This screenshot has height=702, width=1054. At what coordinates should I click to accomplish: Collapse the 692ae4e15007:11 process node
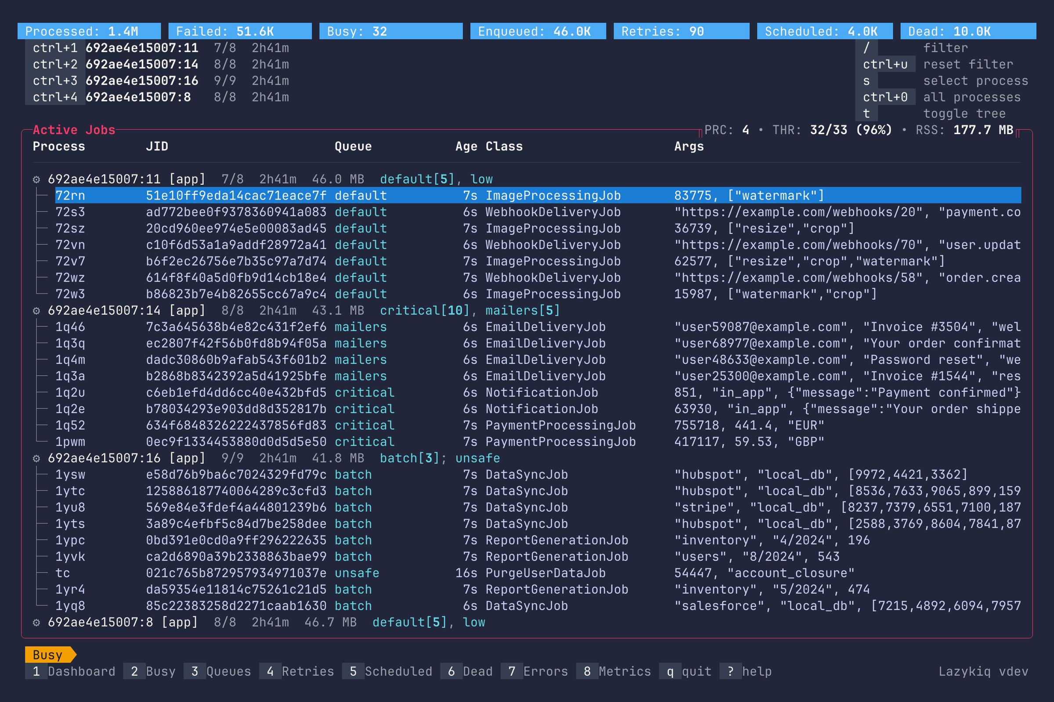coord(104,179)
